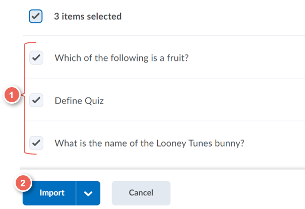Click the red number 1 annotation badge

(12, 95)
